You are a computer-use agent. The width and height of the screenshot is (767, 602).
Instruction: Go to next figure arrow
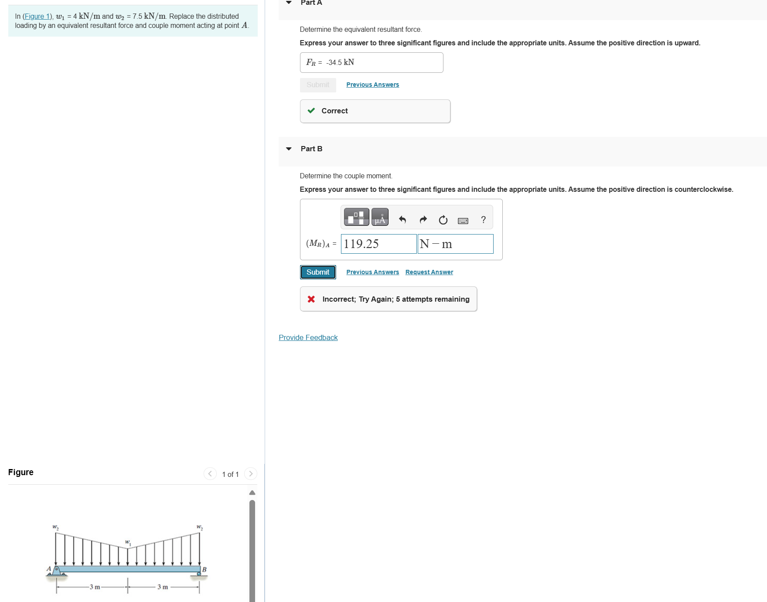pyautogui.click(x=251, y=473)
